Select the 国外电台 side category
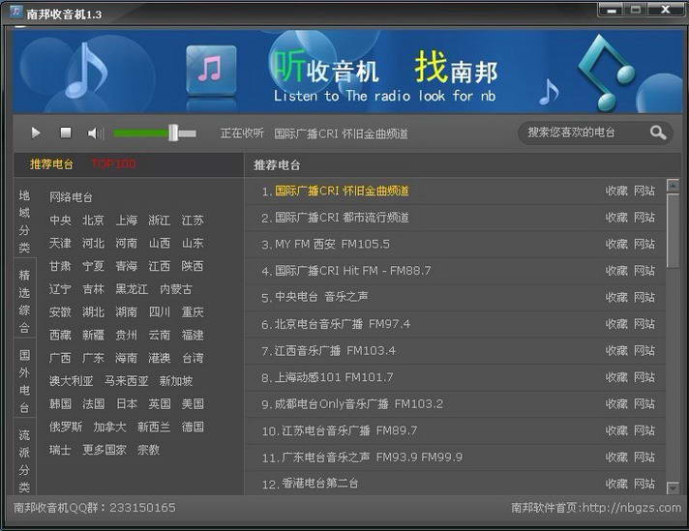This screenshot has height=531, width=689. coord(24,381)
